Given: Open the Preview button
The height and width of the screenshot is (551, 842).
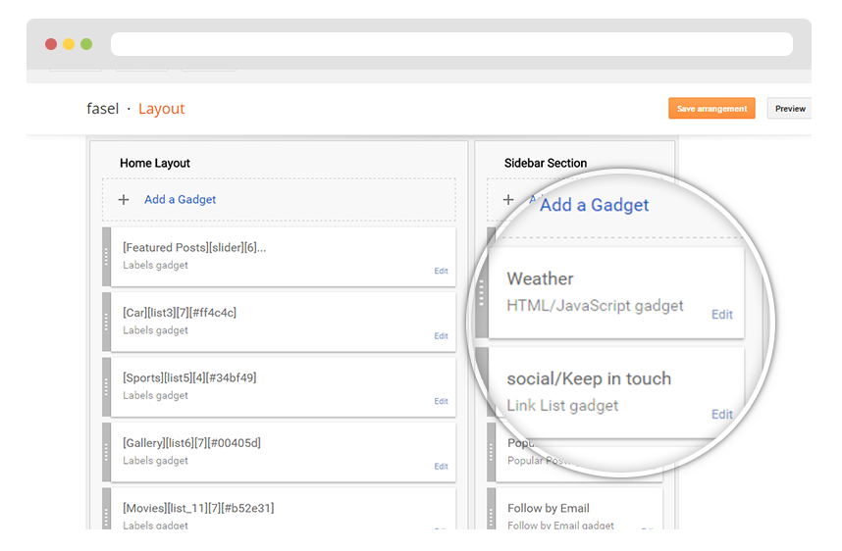Looking at the screenshot, I should pyautogui.click(x=789, y=109).
